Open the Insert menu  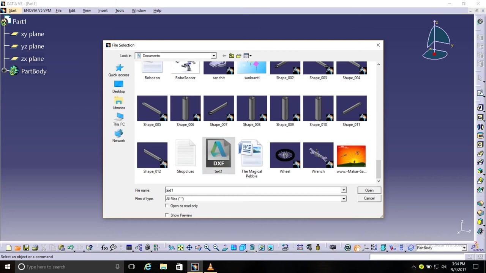103,11
